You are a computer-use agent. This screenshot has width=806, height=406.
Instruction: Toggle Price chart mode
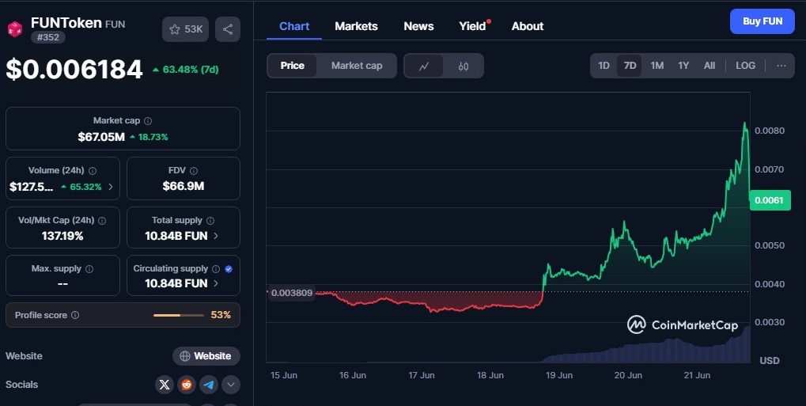[x=292, y=66]
